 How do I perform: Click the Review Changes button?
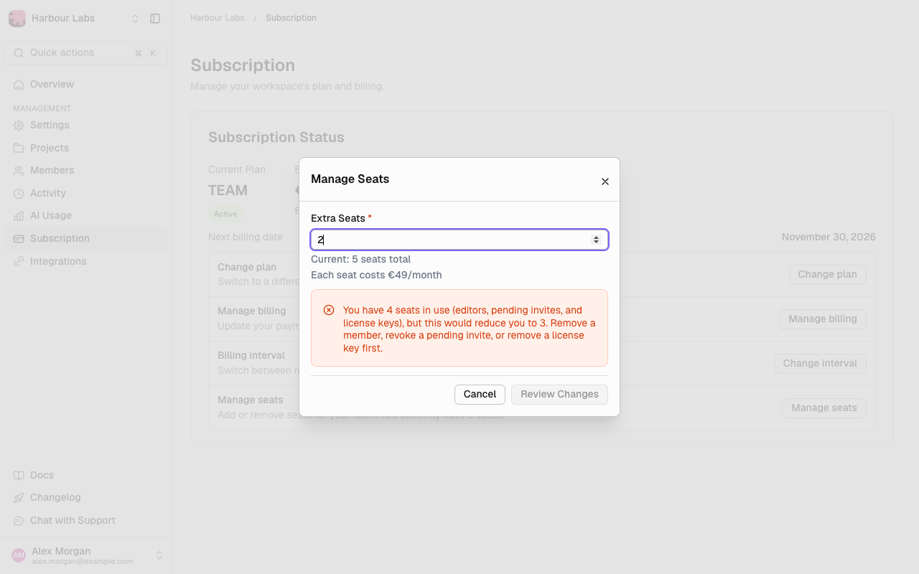pos(559,395)
